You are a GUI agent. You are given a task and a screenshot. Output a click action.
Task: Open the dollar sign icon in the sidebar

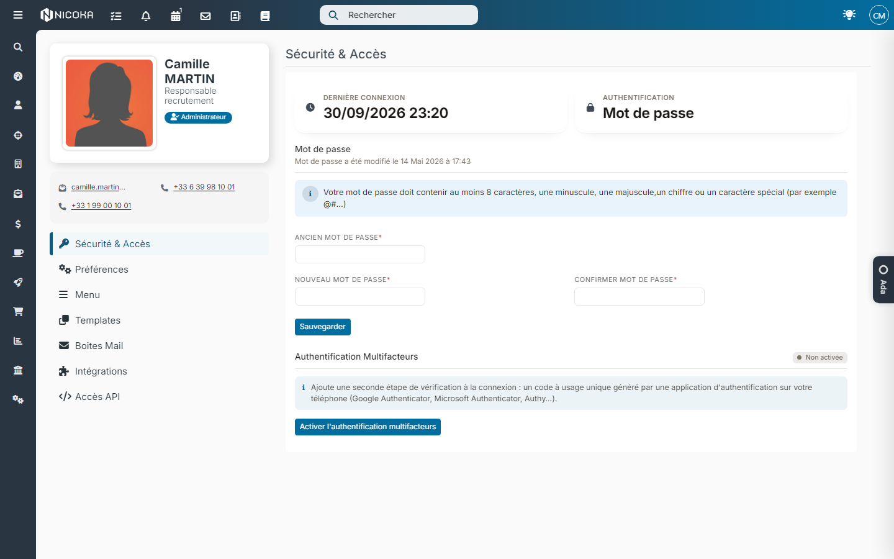[18, 224]
